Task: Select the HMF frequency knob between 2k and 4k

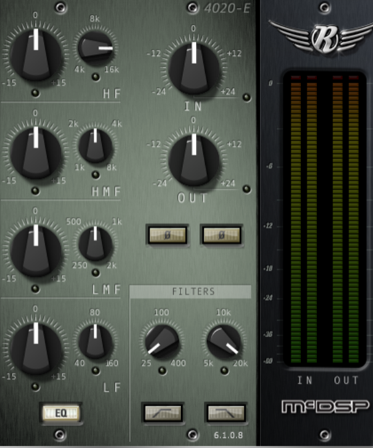Action: tap(95, 146)
